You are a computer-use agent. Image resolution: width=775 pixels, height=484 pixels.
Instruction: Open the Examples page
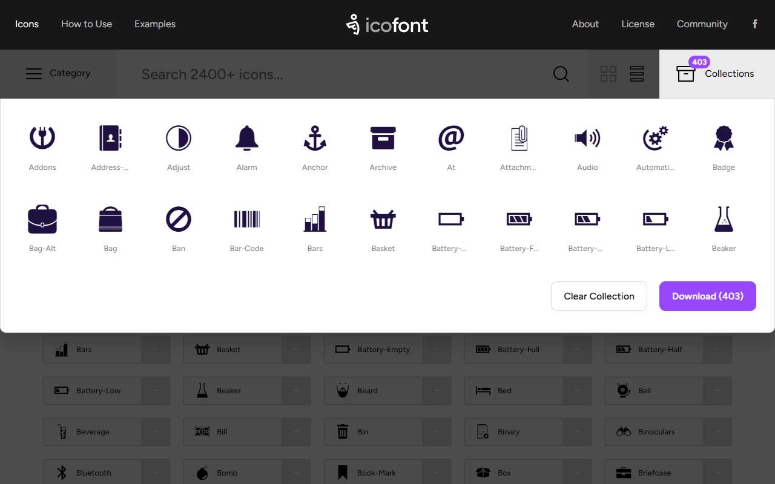(x=155, y=24)
